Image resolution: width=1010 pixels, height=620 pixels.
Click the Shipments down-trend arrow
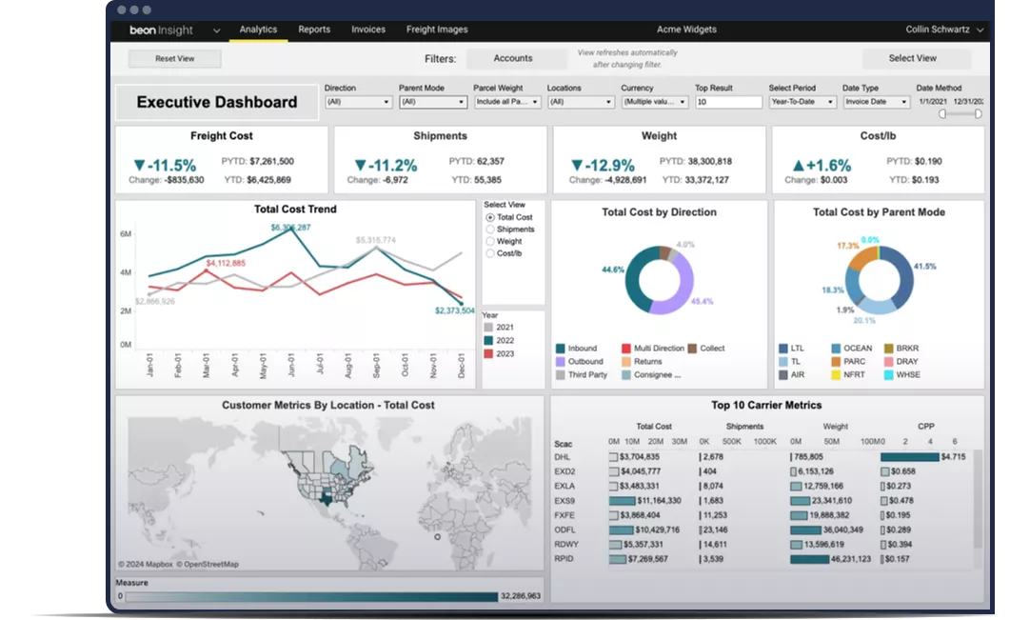(x=360, y=165)
